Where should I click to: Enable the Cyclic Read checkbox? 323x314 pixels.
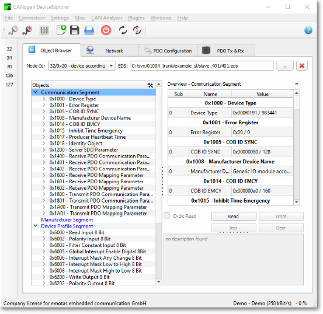tap(166, 216)
